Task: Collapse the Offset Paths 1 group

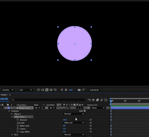Action: [x=12, y=117]
